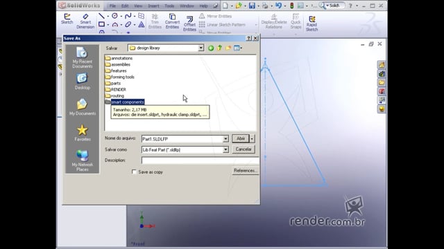The width and height of the screenshot is (444, 249).
Task: Create a new folder in the dialog
Action: (228, 48)
